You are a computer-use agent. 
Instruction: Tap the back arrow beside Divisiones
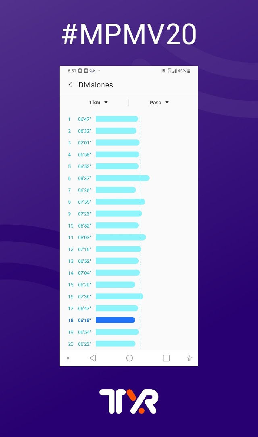pos(71,84)
